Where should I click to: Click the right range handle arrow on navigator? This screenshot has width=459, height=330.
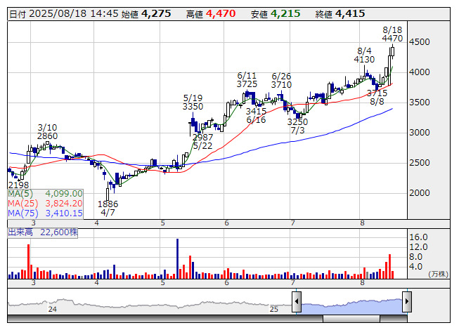[x=407, y=303]
